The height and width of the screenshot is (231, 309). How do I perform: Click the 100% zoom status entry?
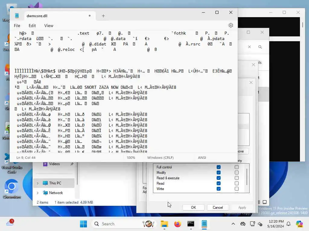pos(131,158)
